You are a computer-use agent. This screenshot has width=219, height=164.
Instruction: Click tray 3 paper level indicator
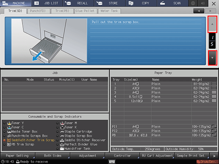point(214,92)
